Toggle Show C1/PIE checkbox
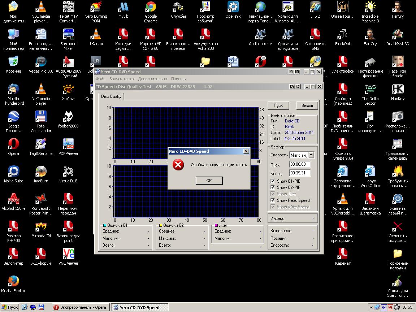The height and width of the screenshot is (312, 416). click(273, 181)
